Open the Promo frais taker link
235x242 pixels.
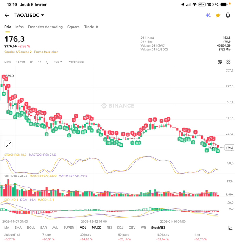point(46,52)
